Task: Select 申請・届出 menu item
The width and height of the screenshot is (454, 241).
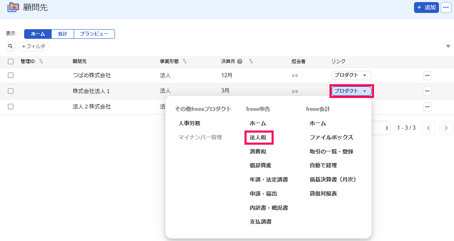Action: [x=264, y=194]
